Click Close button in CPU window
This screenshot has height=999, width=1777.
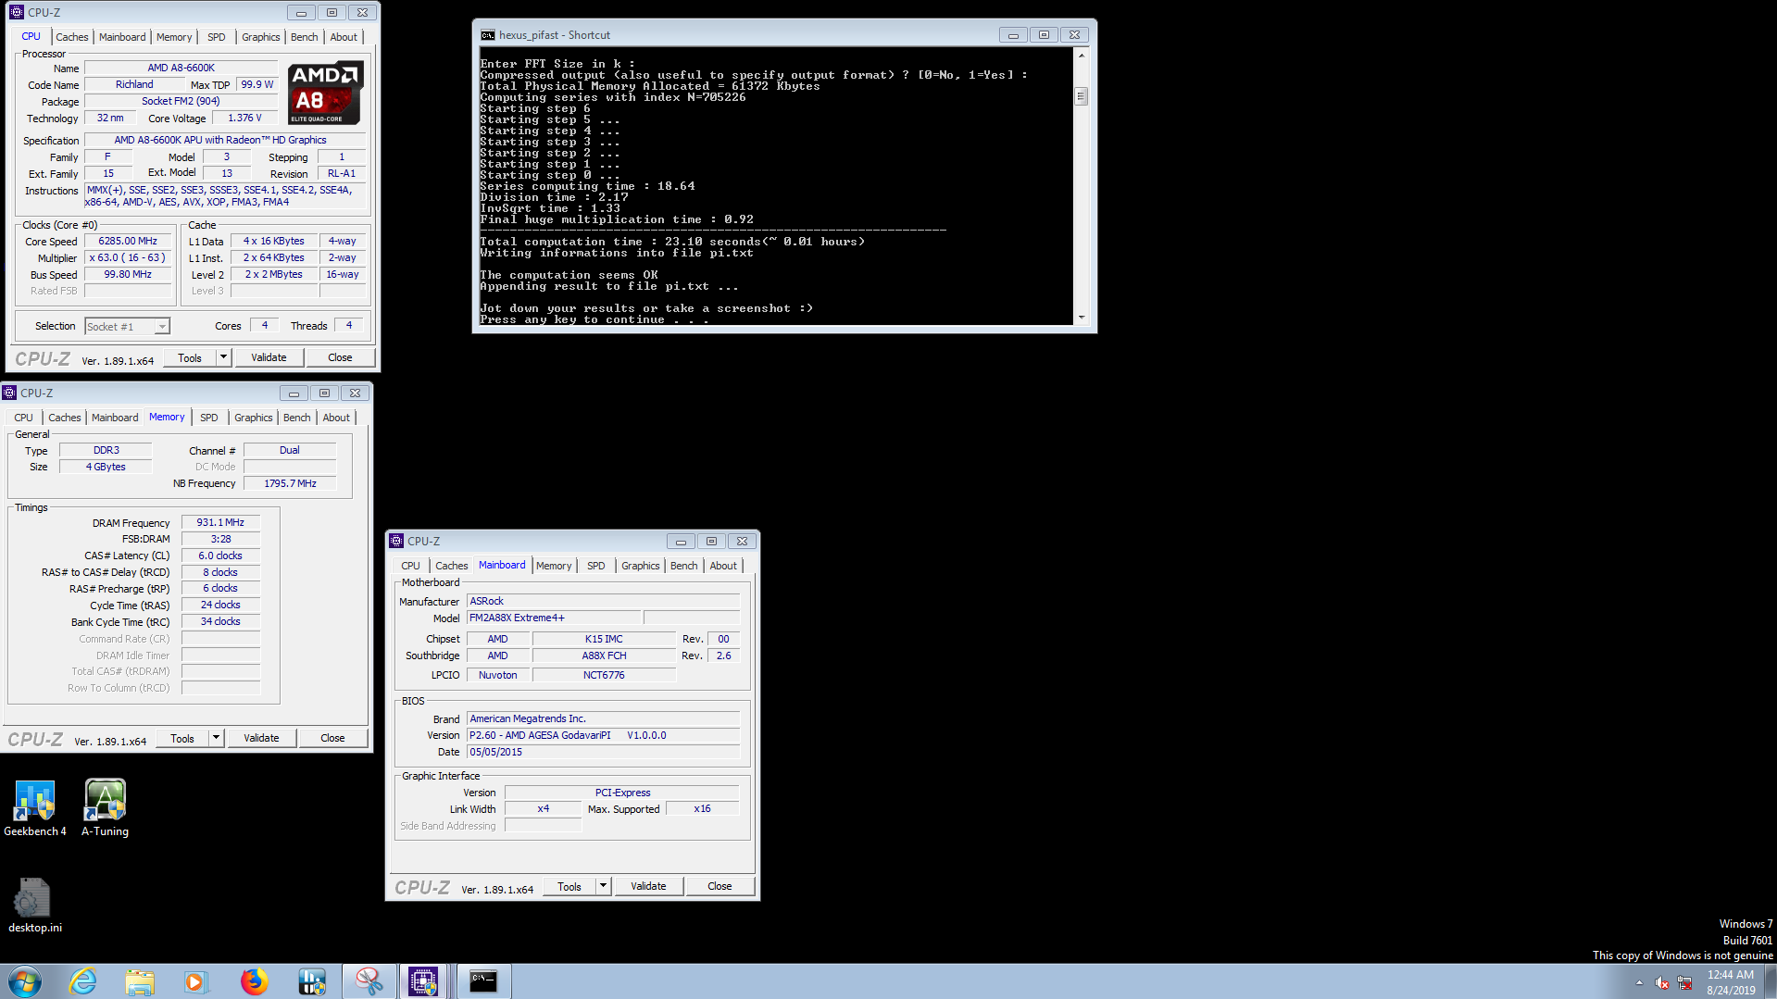(340, 357)
